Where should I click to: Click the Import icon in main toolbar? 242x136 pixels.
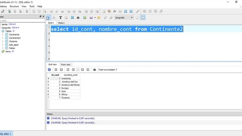tap(126, 11)
